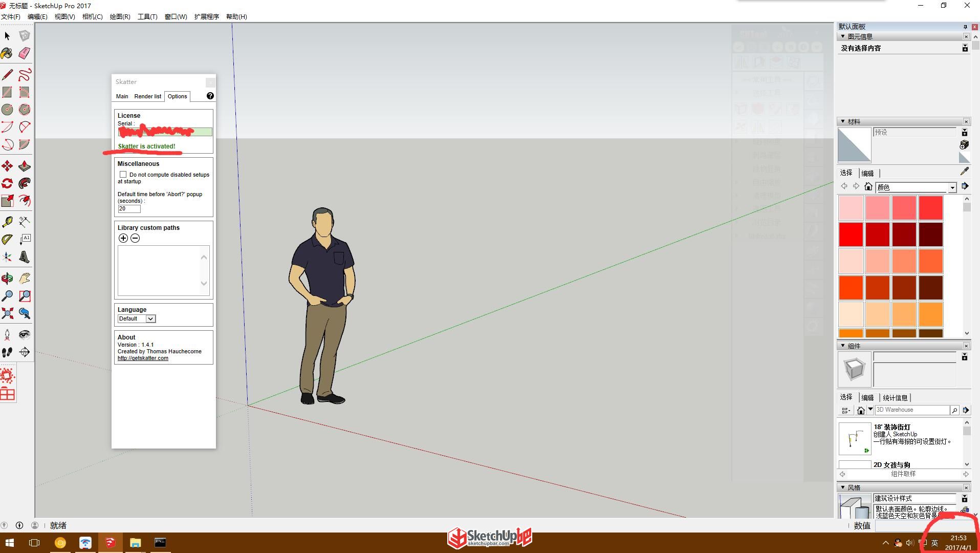Open Windows Start menu

click(9, 543)
